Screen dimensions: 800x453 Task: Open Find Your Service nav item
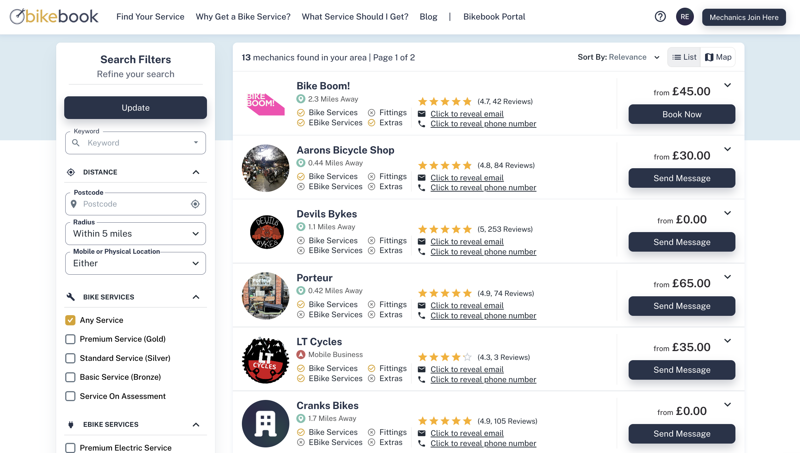point(150,17)
